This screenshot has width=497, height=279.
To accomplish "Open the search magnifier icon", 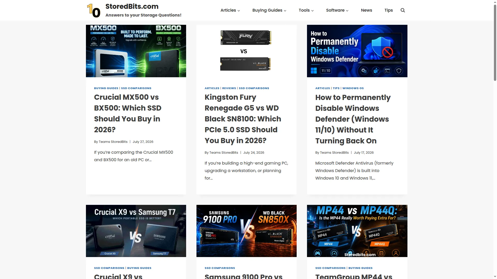I will [403, 10].
